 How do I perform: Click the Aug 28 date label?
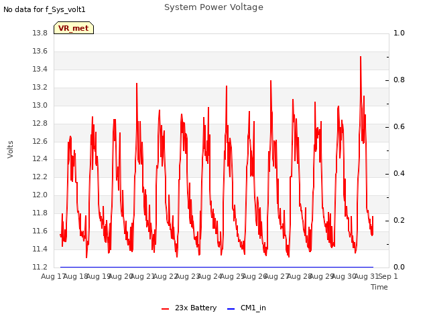coord(300,276)
